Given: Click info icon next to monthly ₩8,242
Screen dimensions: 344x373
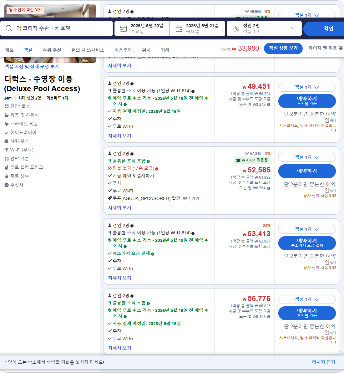Looking at the screenshot, I should (x=269, y=105).
